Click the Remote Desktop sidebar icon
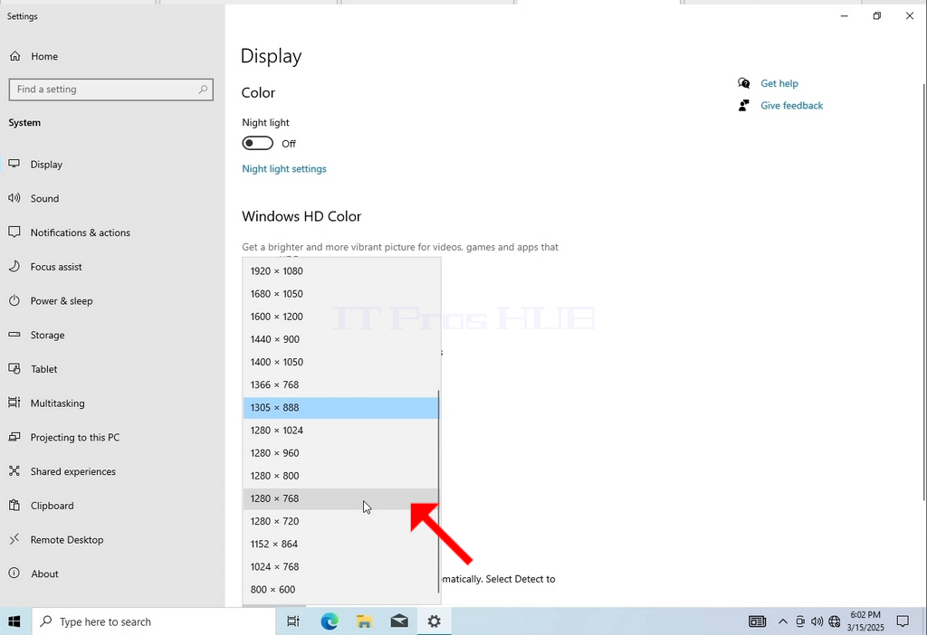This screenshot has width=927, height=635. 14,539
